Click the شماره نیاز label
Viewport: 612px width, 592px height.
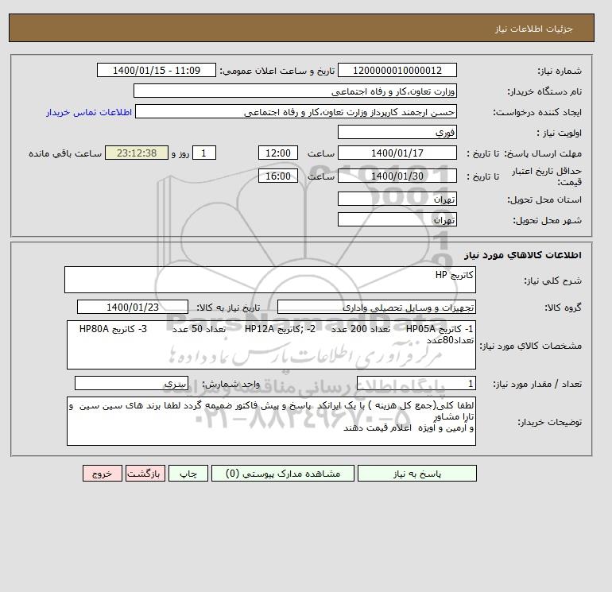[x=560, y=71]
